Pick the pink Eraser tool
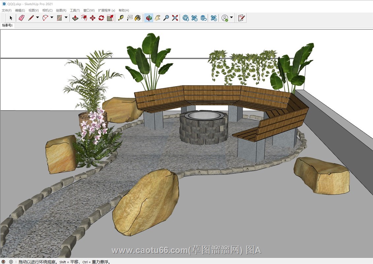This screenshot has height=264, width=373. coord(22,18)
